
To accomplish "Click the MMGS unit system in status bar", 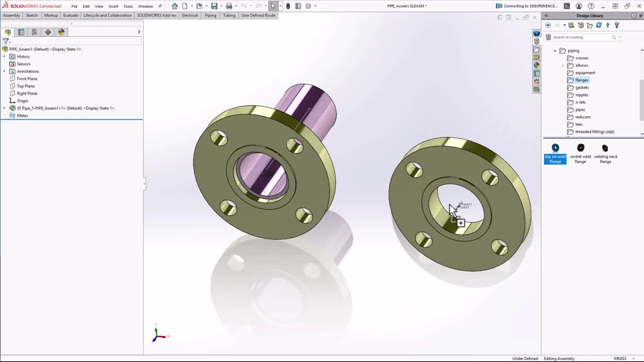I will tap(620, 359).
